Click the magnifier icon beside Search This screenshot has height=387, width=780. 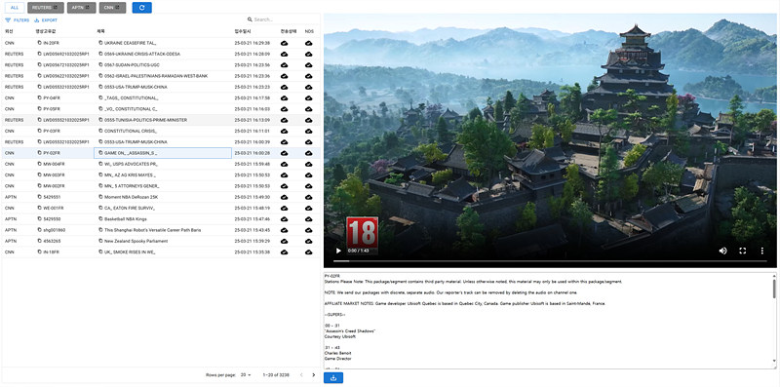coord(250,19)
